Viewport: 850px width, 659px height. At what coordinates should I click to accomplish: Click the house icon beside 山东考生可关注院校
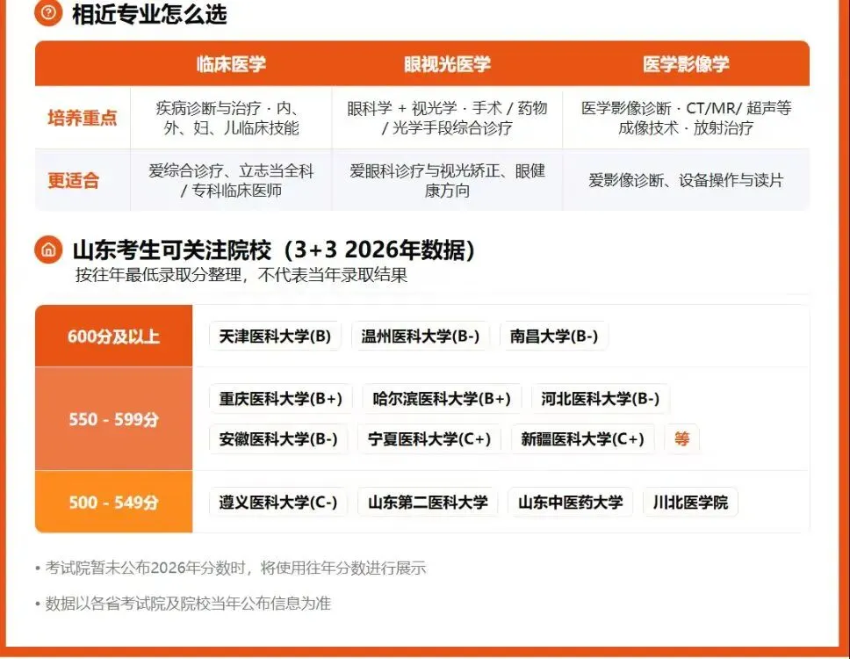pyautogui.click(x=48, y=250)
